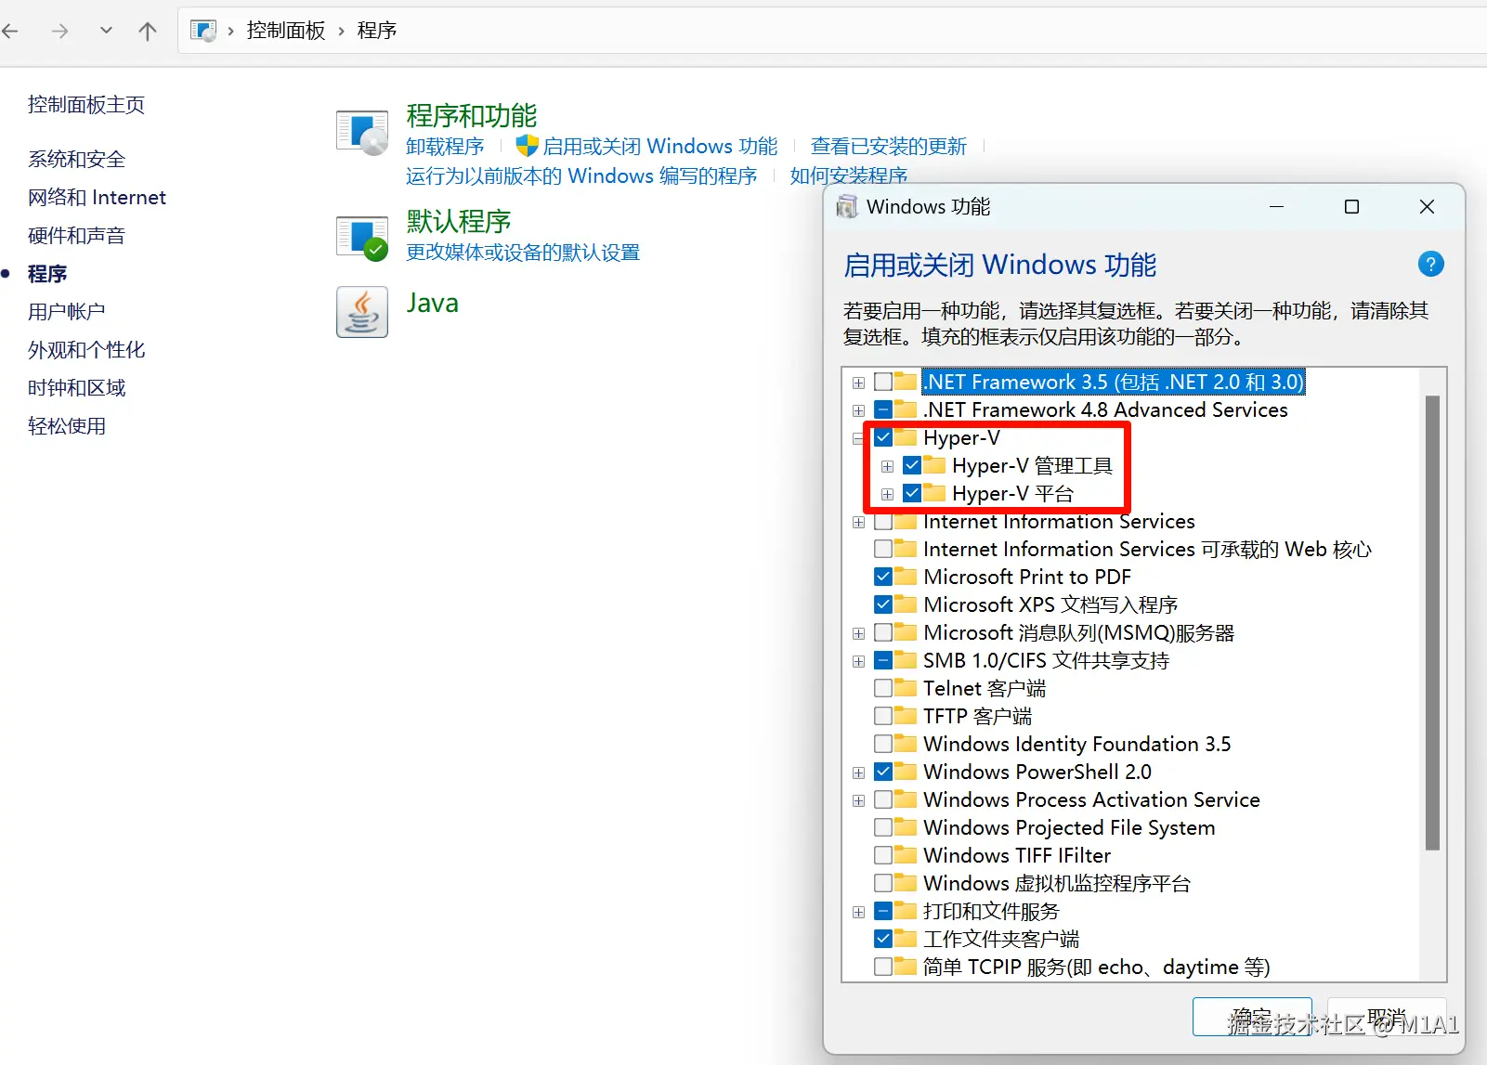This screenshot has width=1487, height=1065.
Task: Click 查看已安装的更新 link
Action: click(x=889, y=147)
